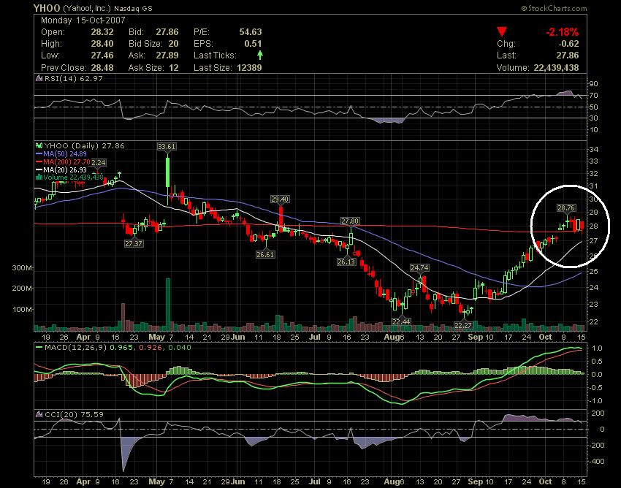Click the 24.74 price peak label

click(x=419, y=268)
